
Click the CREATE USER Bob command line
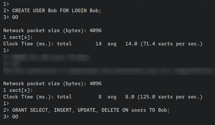pyautogui.click(x=52, y=11)
